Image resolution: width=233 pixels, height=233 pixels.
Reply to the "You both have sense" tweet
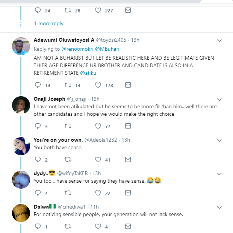(37, 159)
